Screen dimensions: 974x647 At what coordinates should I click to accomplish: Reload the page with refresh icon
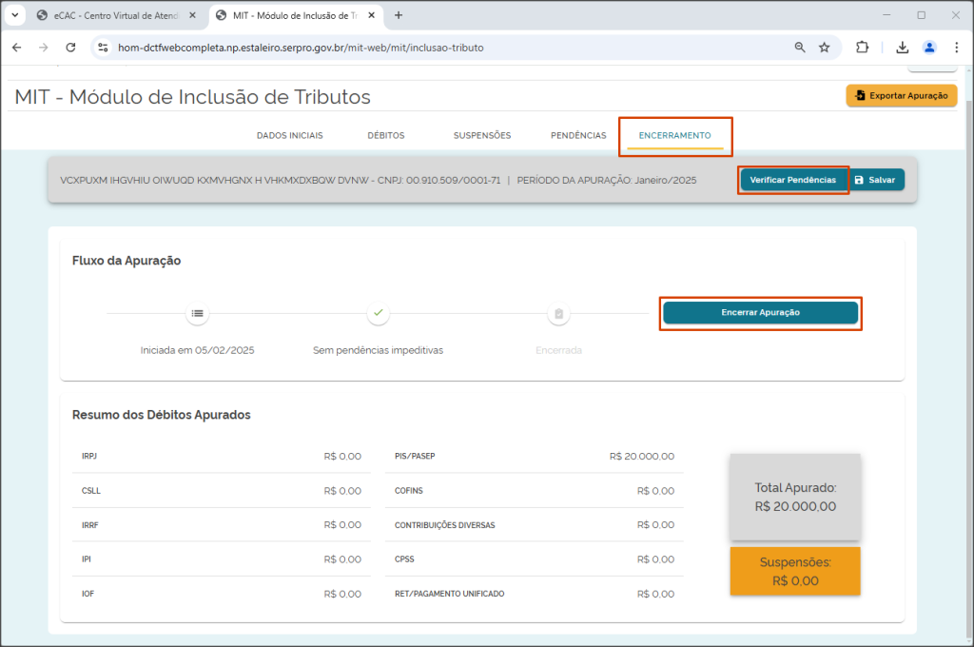tap(70, 48)
